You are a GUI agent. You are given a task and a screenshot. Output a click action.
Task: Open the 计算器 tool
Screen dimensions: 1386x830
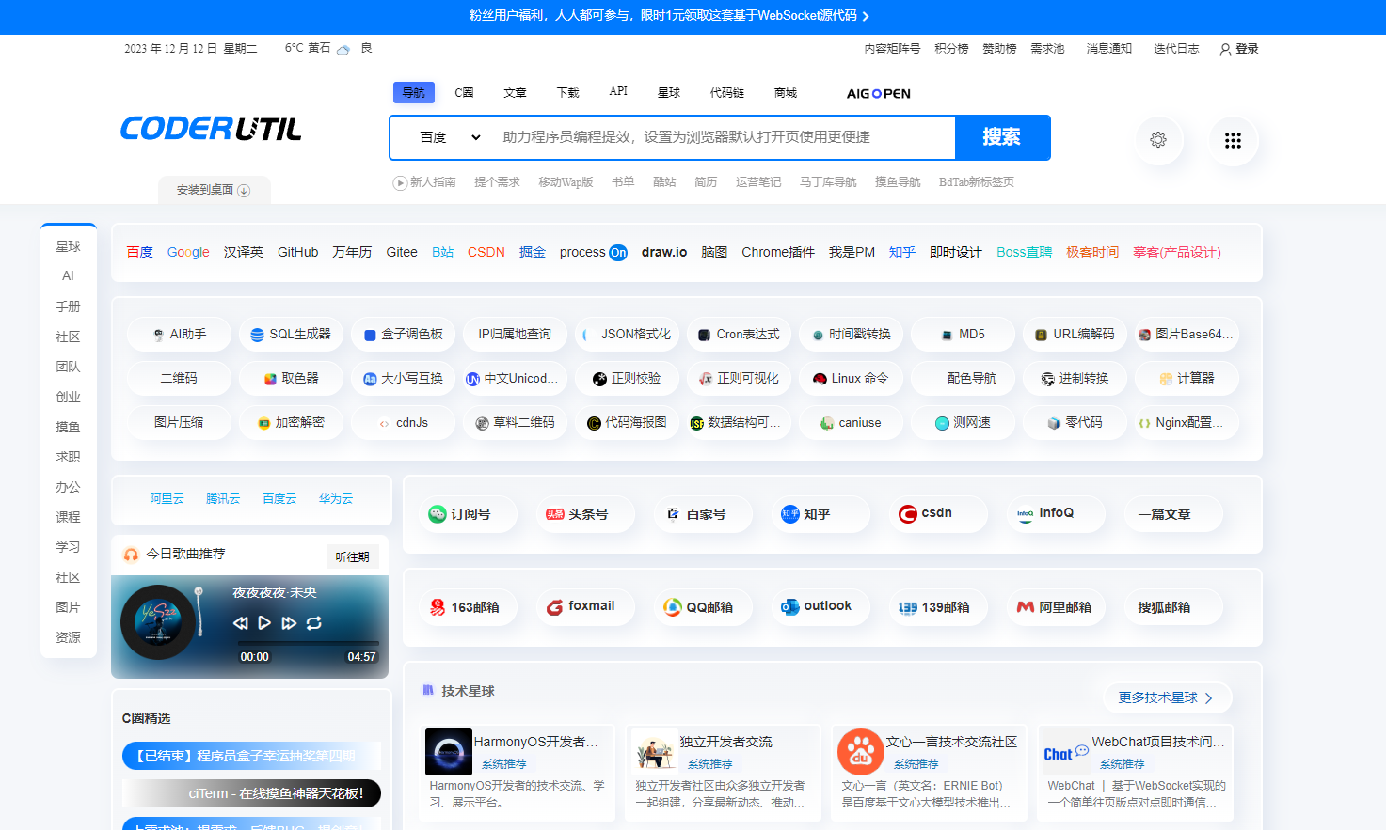1187,379
